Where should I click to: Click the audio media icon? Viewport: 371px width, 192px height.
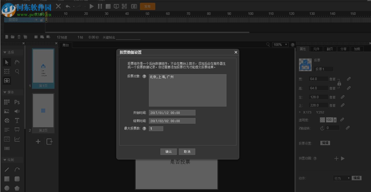[x=17, y=111]
